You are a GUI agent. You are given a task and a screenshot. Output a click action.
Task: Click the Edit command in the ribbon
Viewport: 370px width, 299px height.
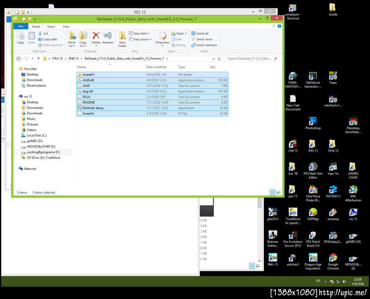tap(176, 39)
